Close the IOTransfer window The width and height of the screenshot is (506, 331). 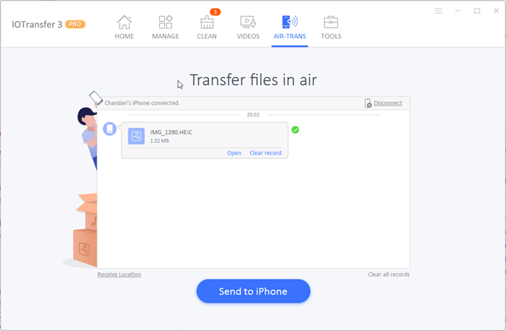coord(496,11)
